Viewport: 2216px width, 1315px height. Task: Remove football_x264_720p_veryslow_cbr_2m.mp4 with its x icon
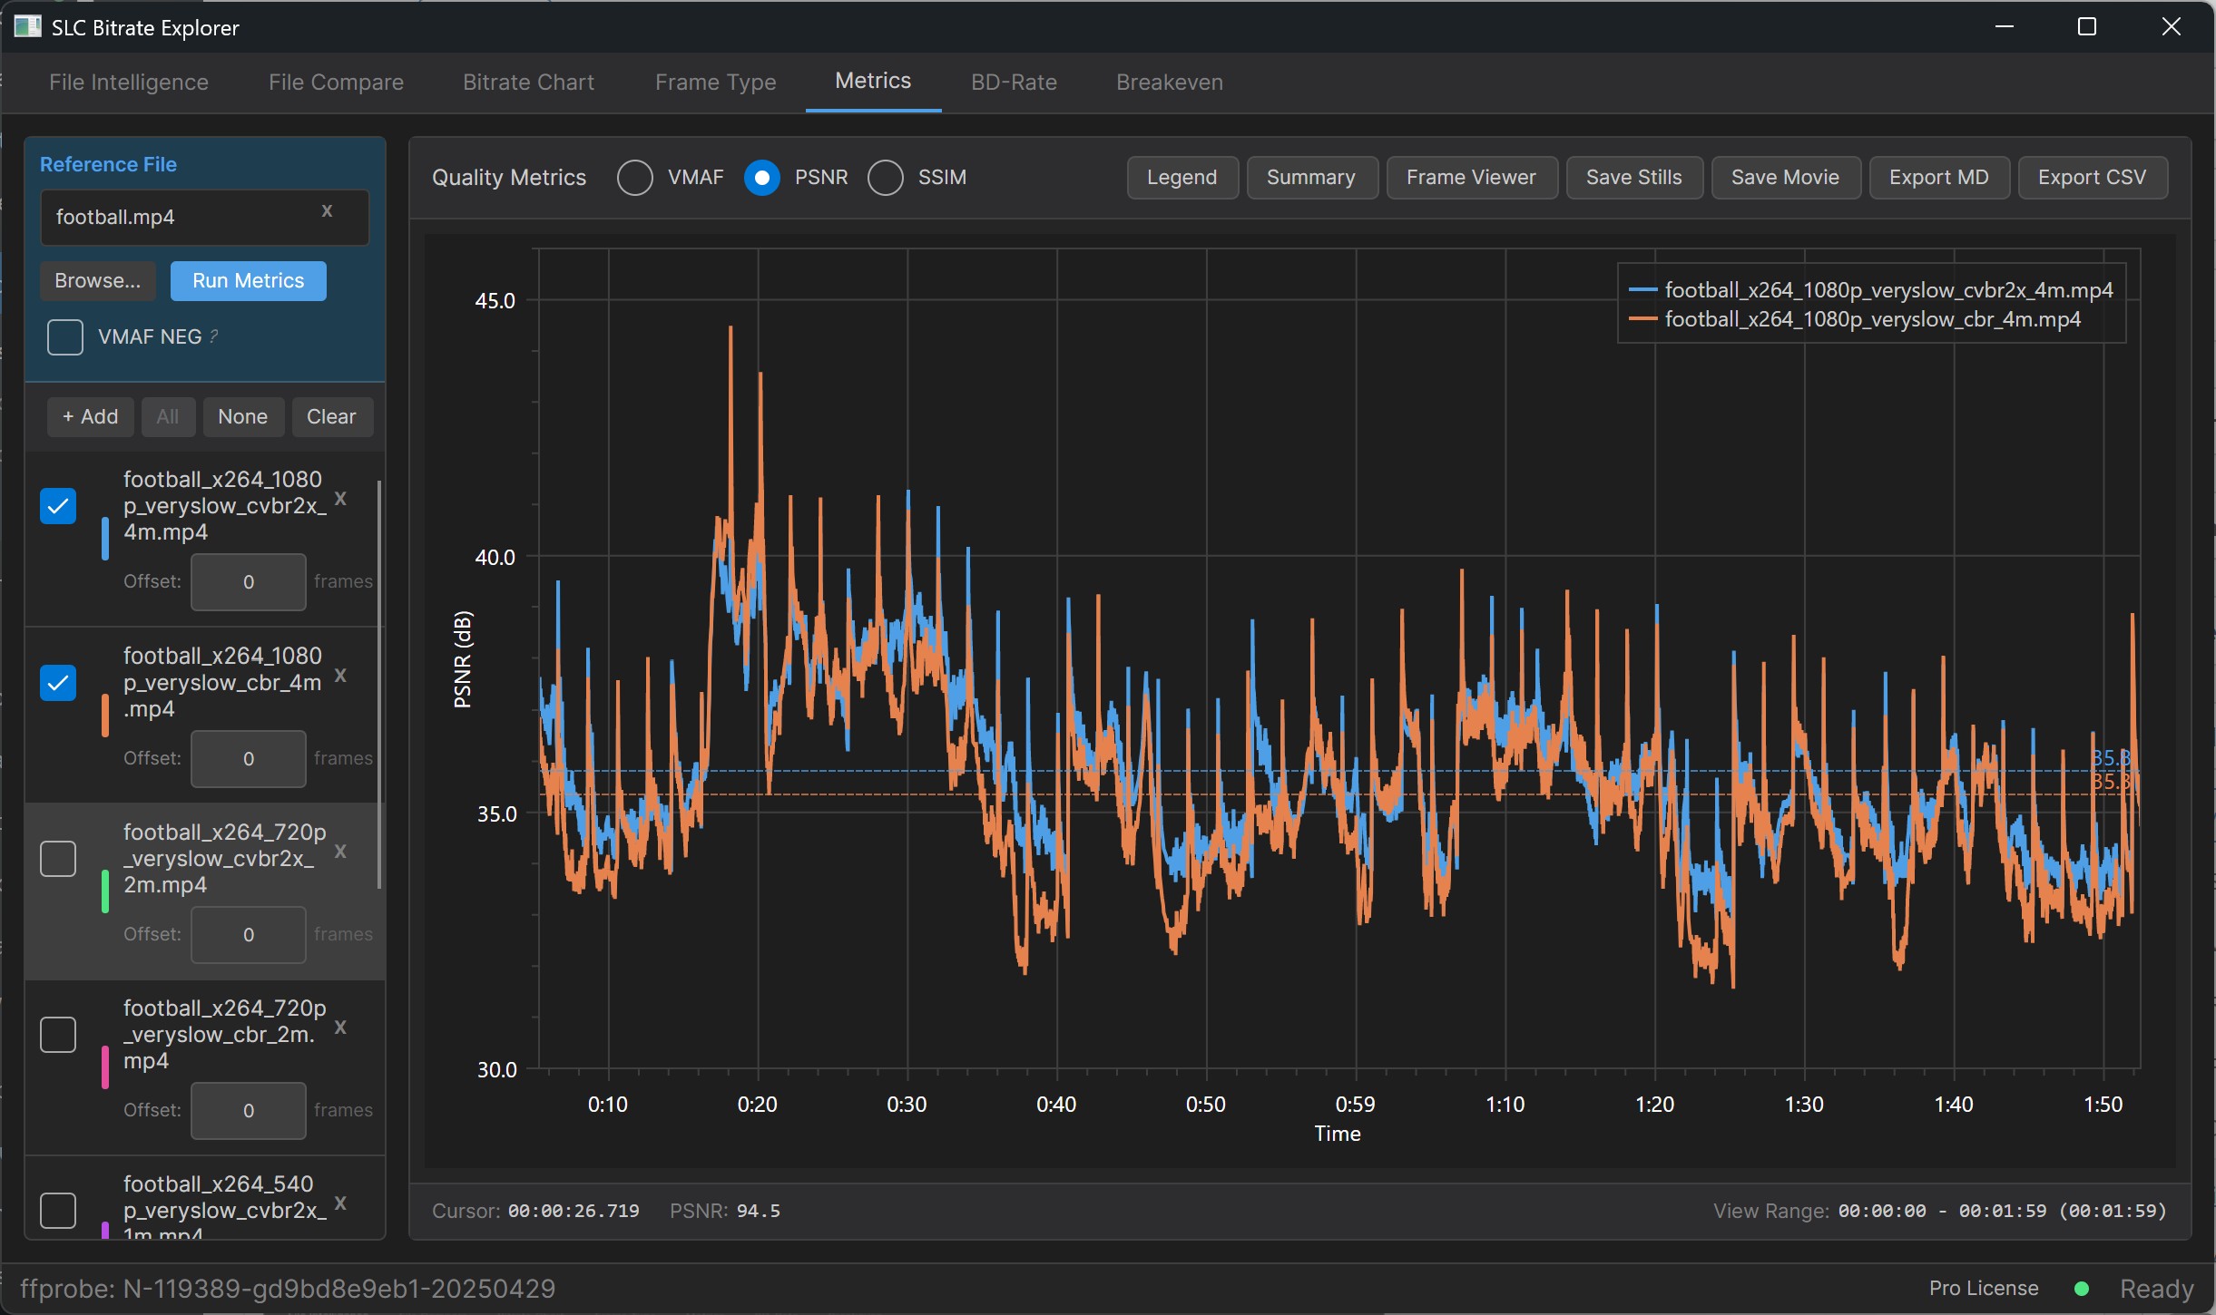pos(340,1027)
